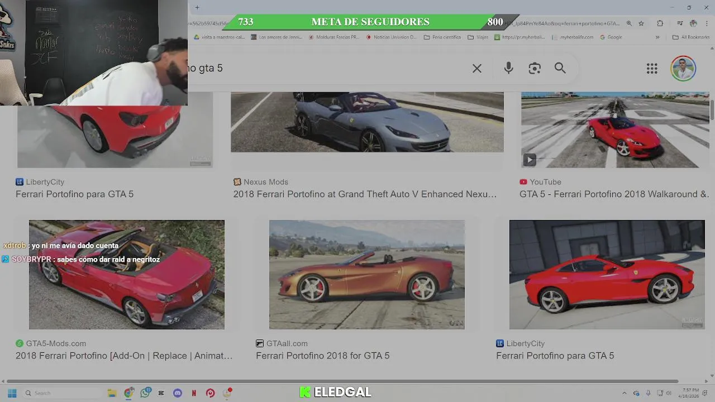Show hidden system tray icons chevron
Viewport: 715px width, 402px height.
point(625,393)
